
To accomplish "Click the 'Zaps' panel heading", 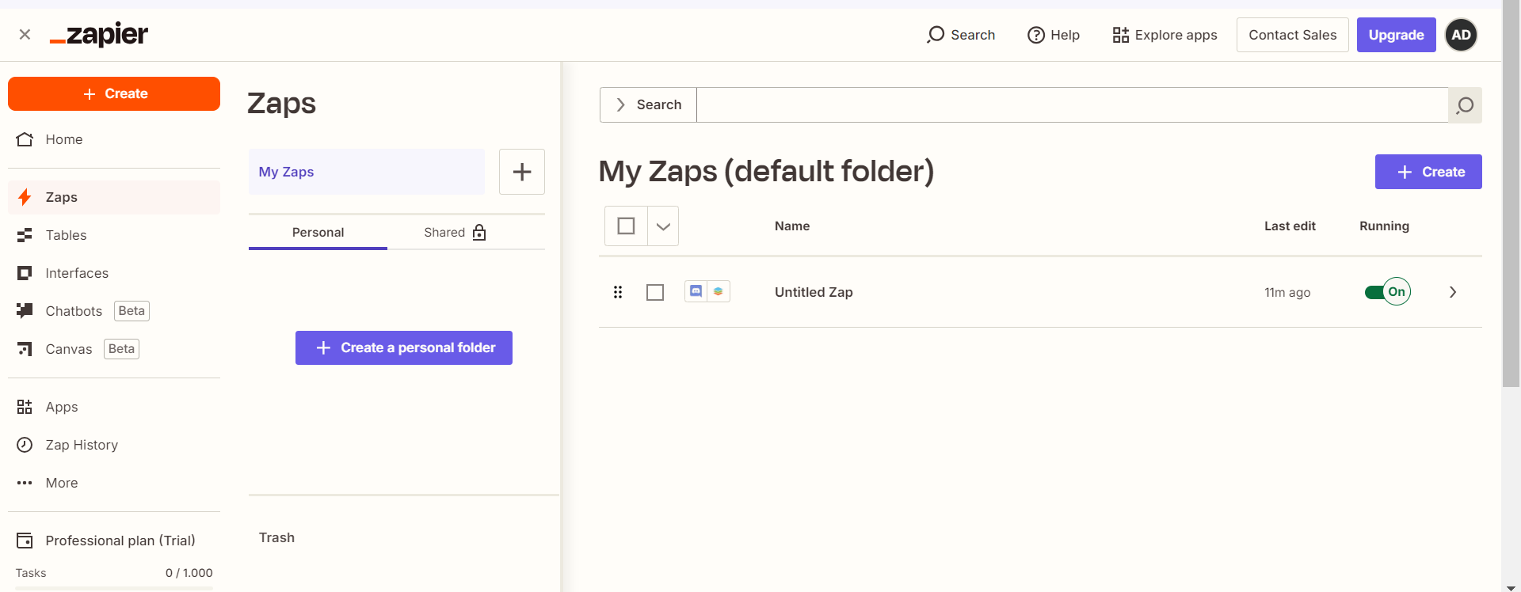I will (281, 104).
